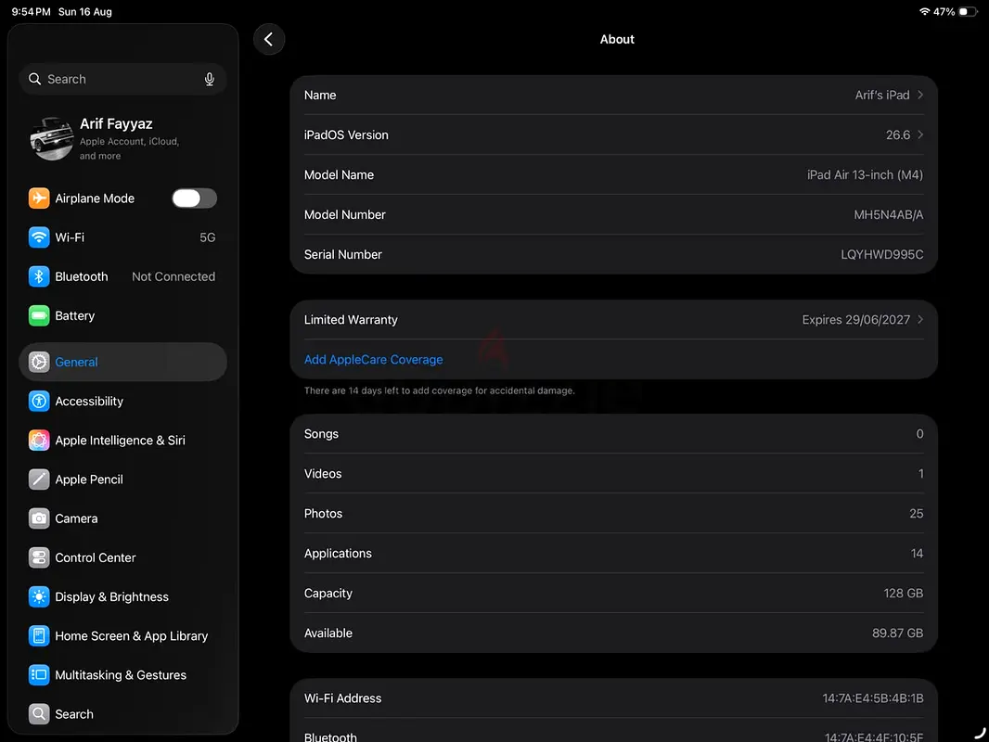Tap the Multitasking & Gestures icon

pyautogui.click(x=39, y=674)
